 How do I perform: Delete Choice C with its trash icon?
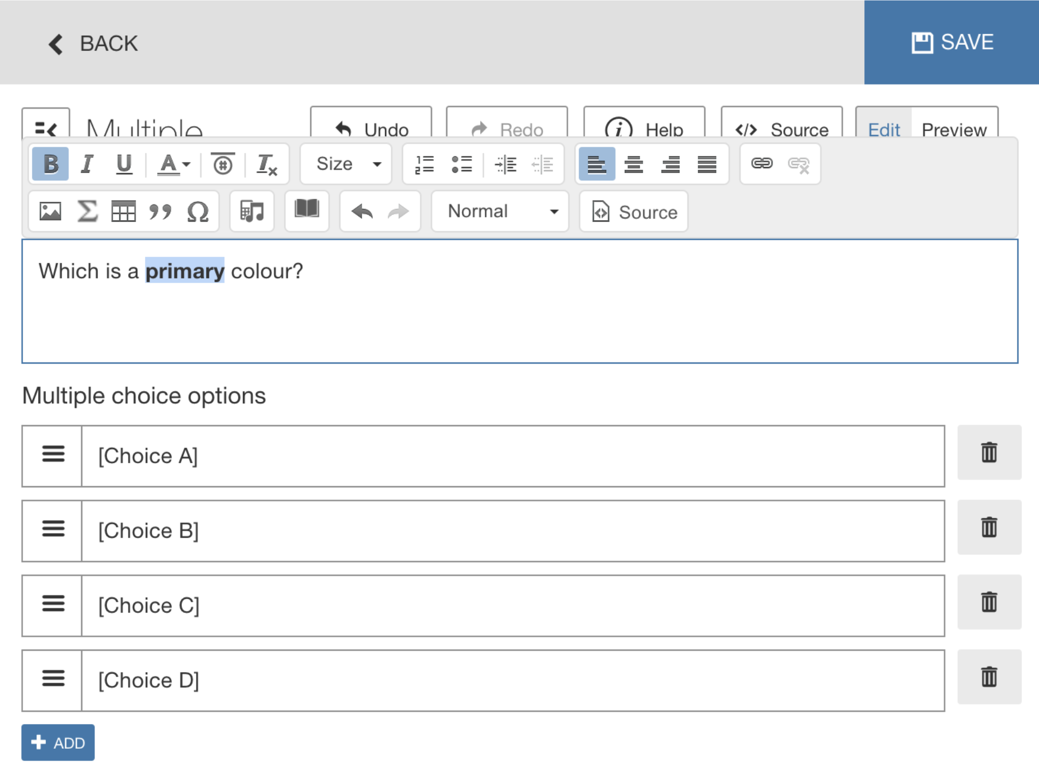pyautogui.click(x=989, y=603)
